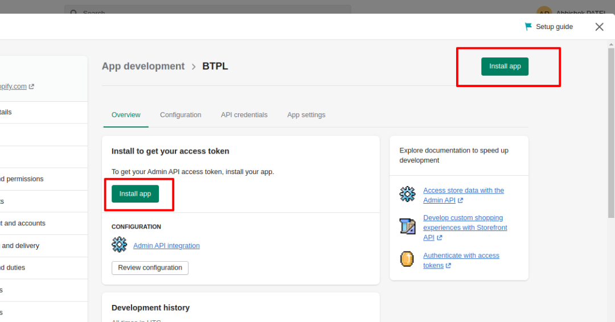Go back to App development breadcrumb
The image size is (615, 322).
point(143,66)
